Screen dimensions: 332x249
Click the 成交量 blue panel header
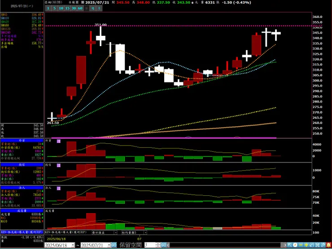coord(22,211)
